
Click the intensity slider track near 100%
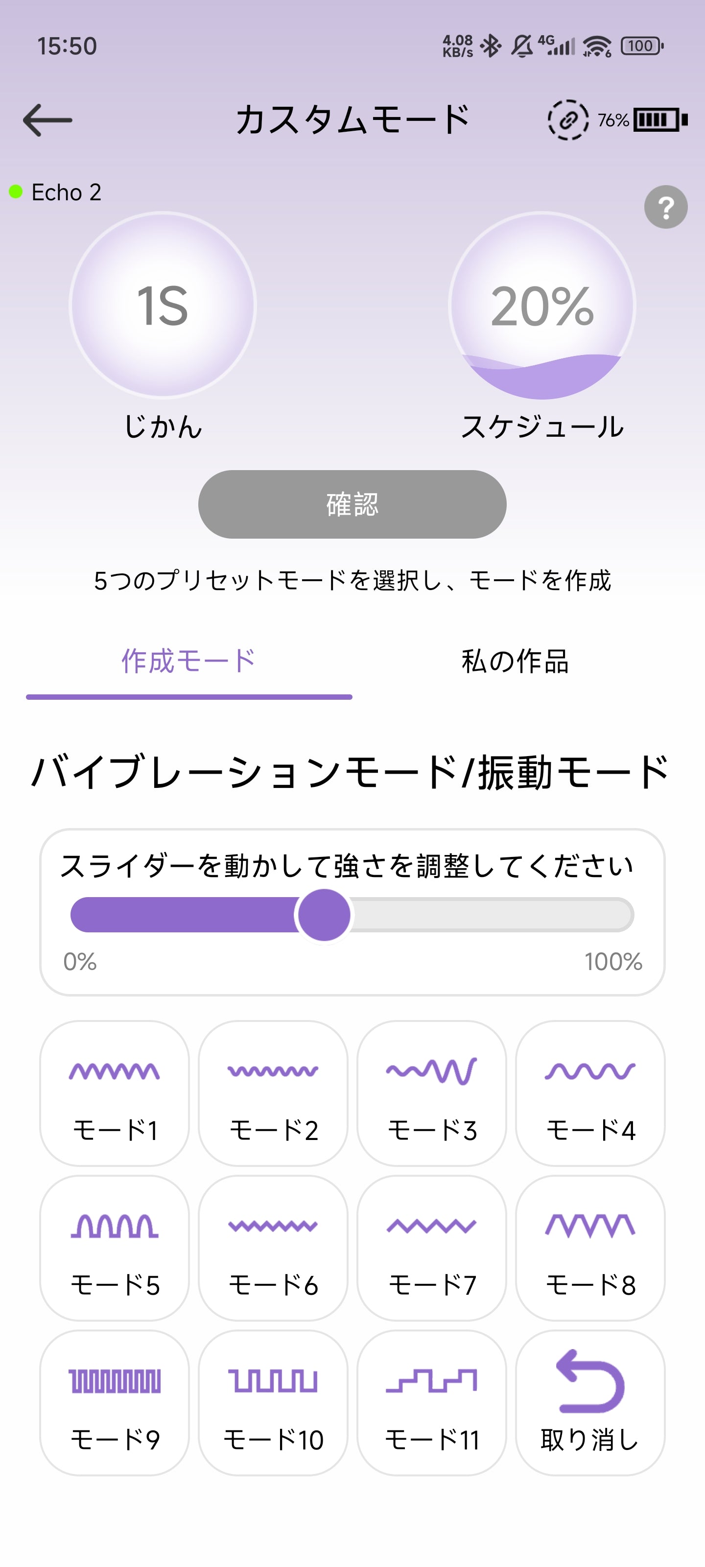(x=614, y=914)
